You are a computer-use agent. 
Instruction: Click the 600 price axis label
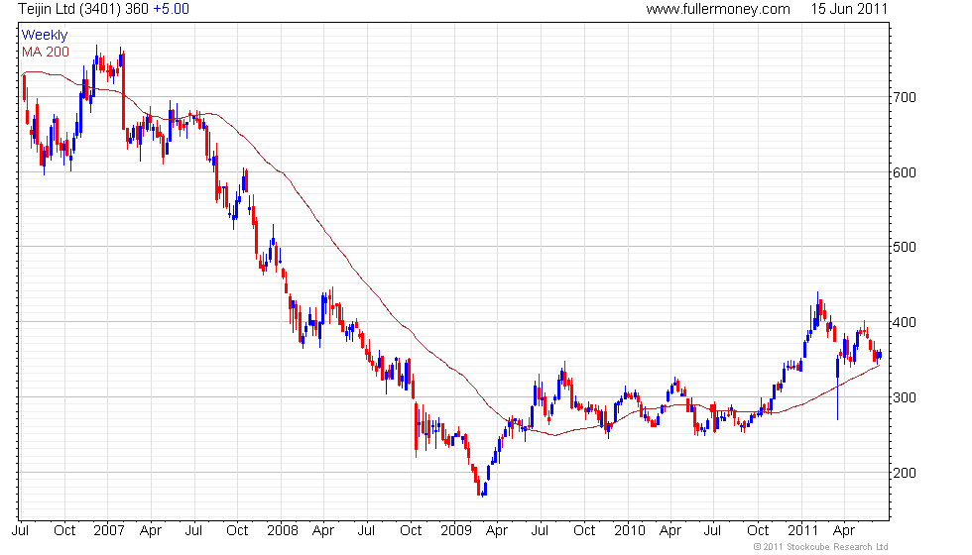[905, 172]
